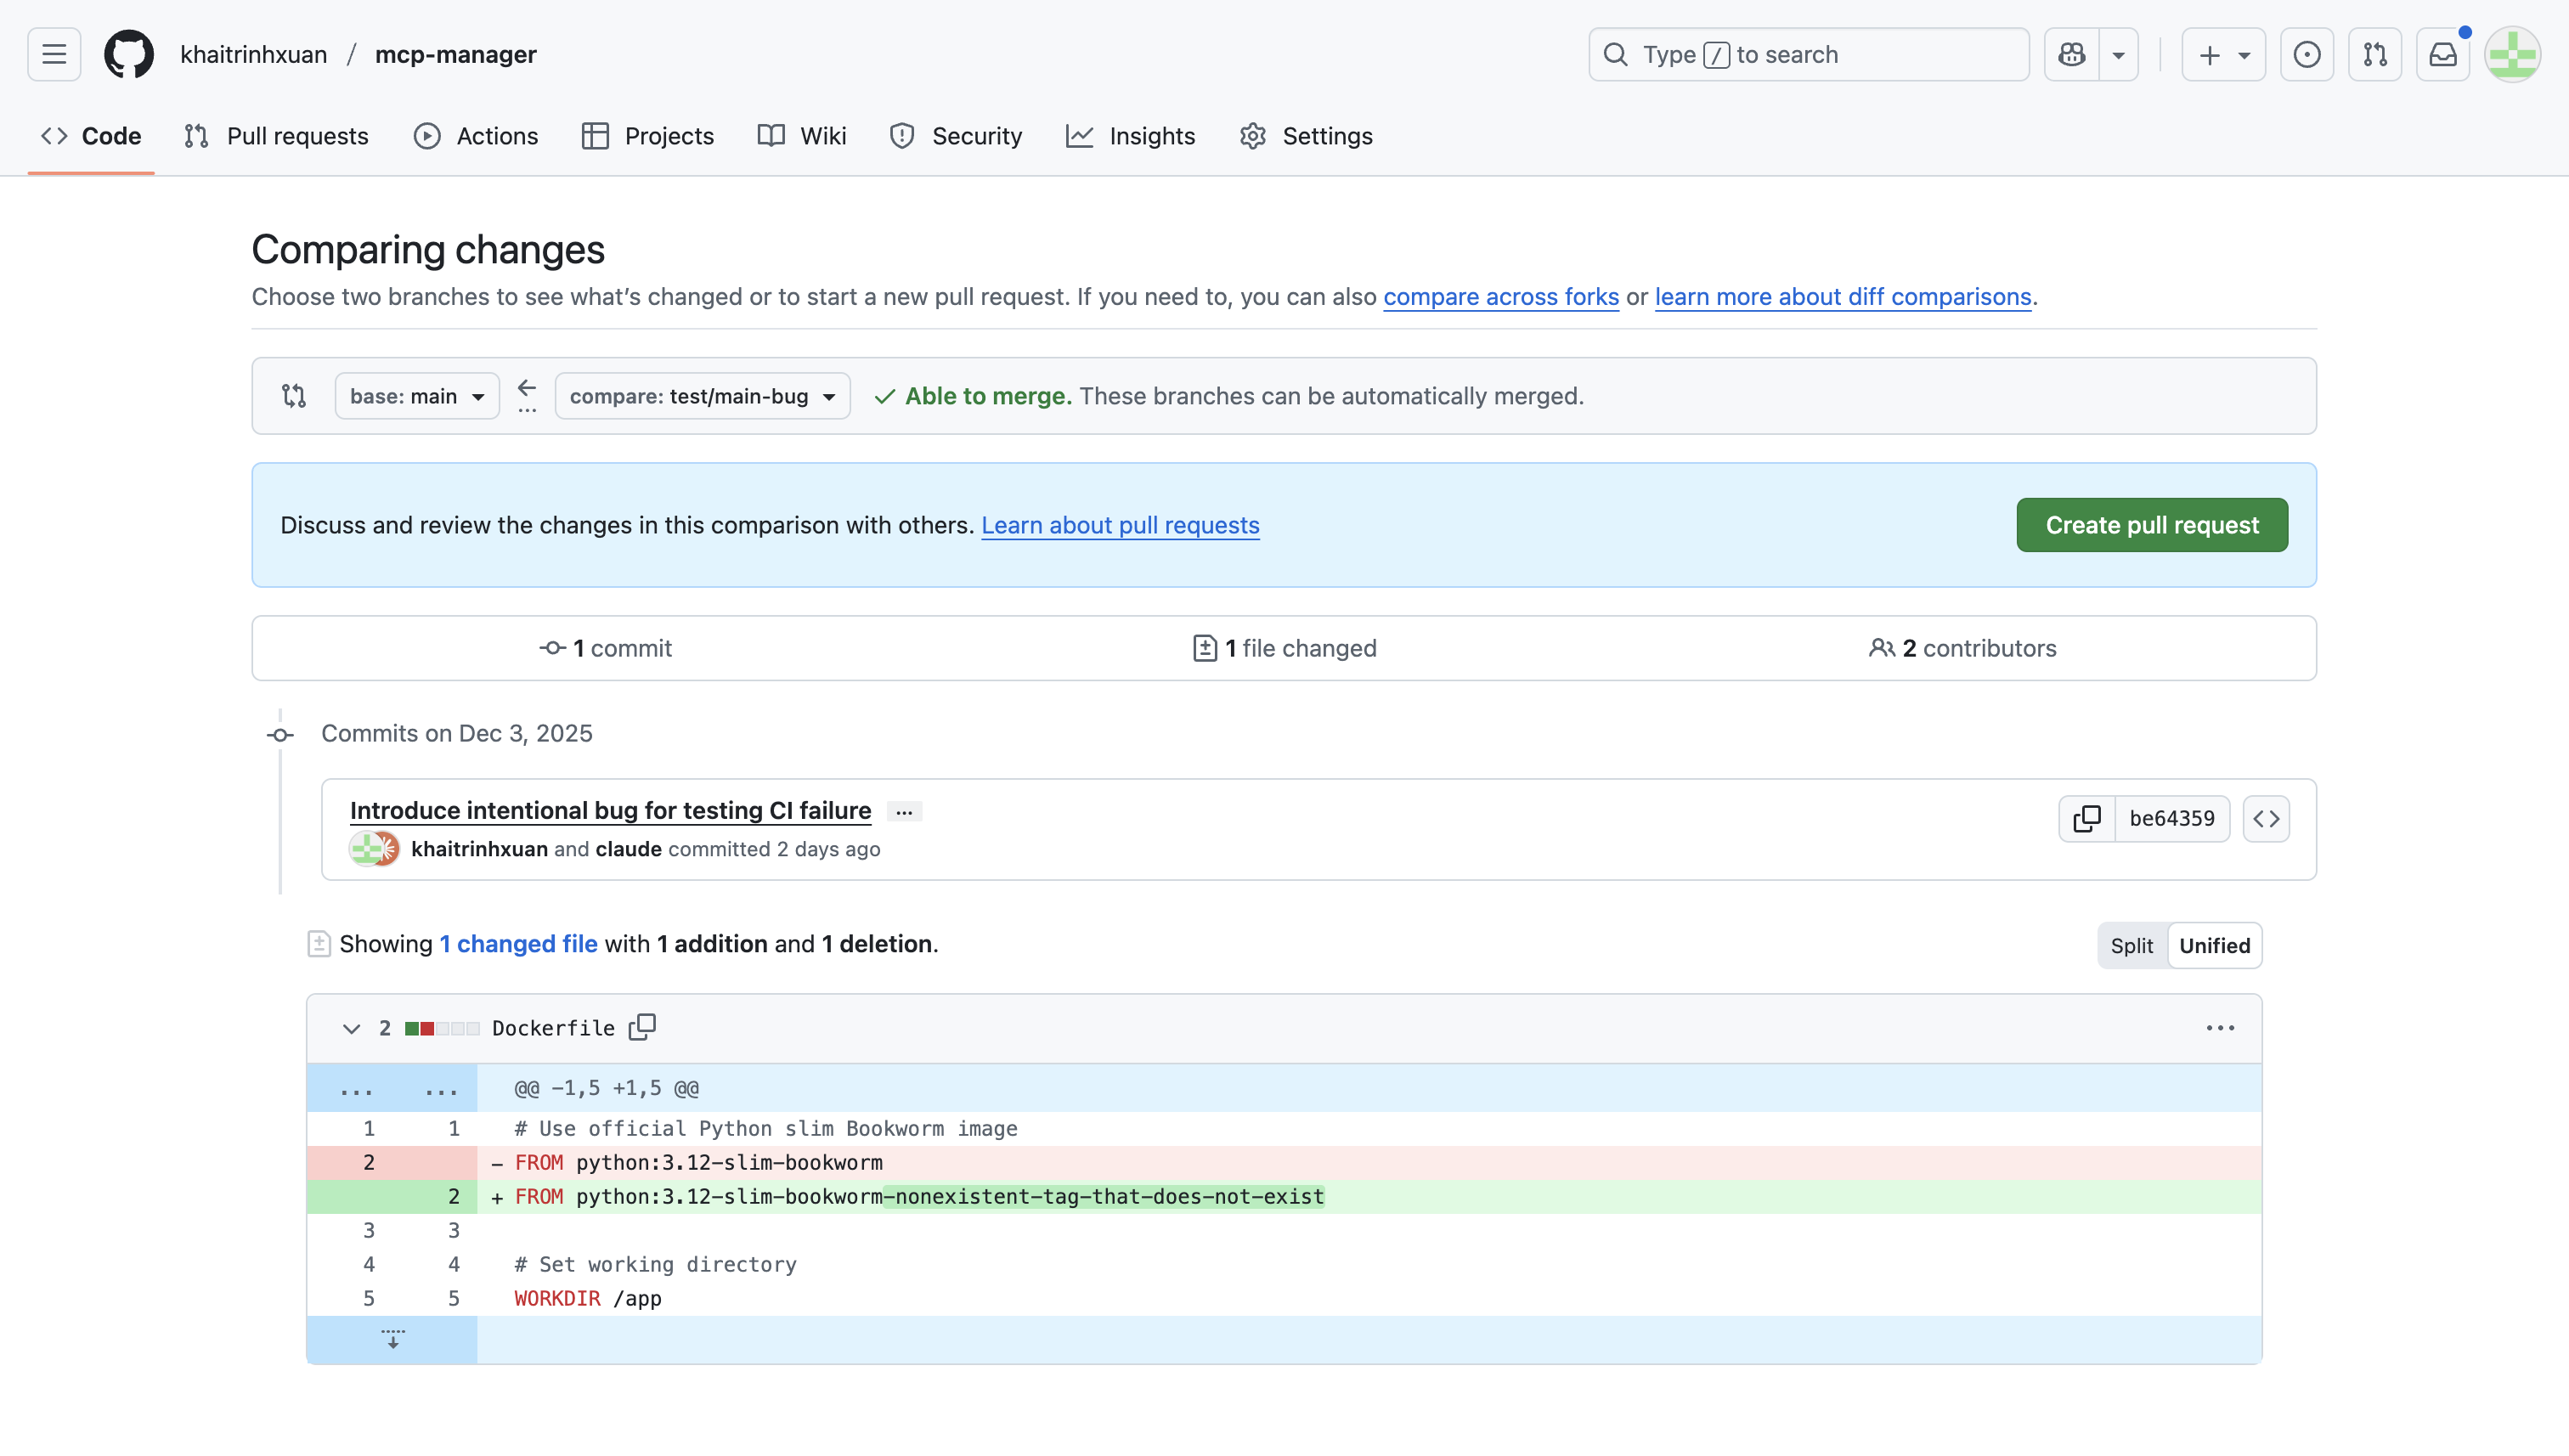Open the base: main branch dropdown
This screenshot has width=2569, height=1456.
click(416, 395)
